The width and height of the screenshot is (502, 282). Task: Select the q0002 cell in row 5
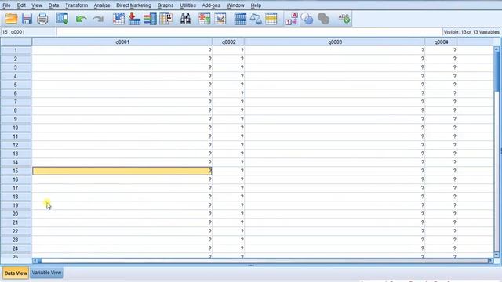pyautogui.click(x=228, y=85)
